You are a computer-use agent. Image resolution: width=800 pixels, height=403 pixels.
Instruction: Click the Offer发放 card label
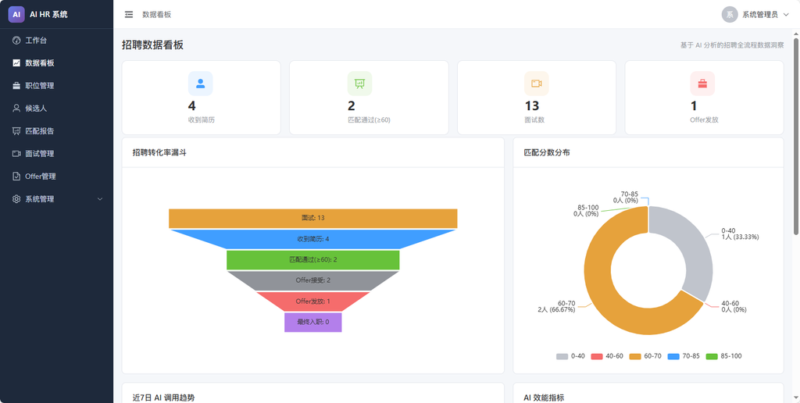point(704,120)
